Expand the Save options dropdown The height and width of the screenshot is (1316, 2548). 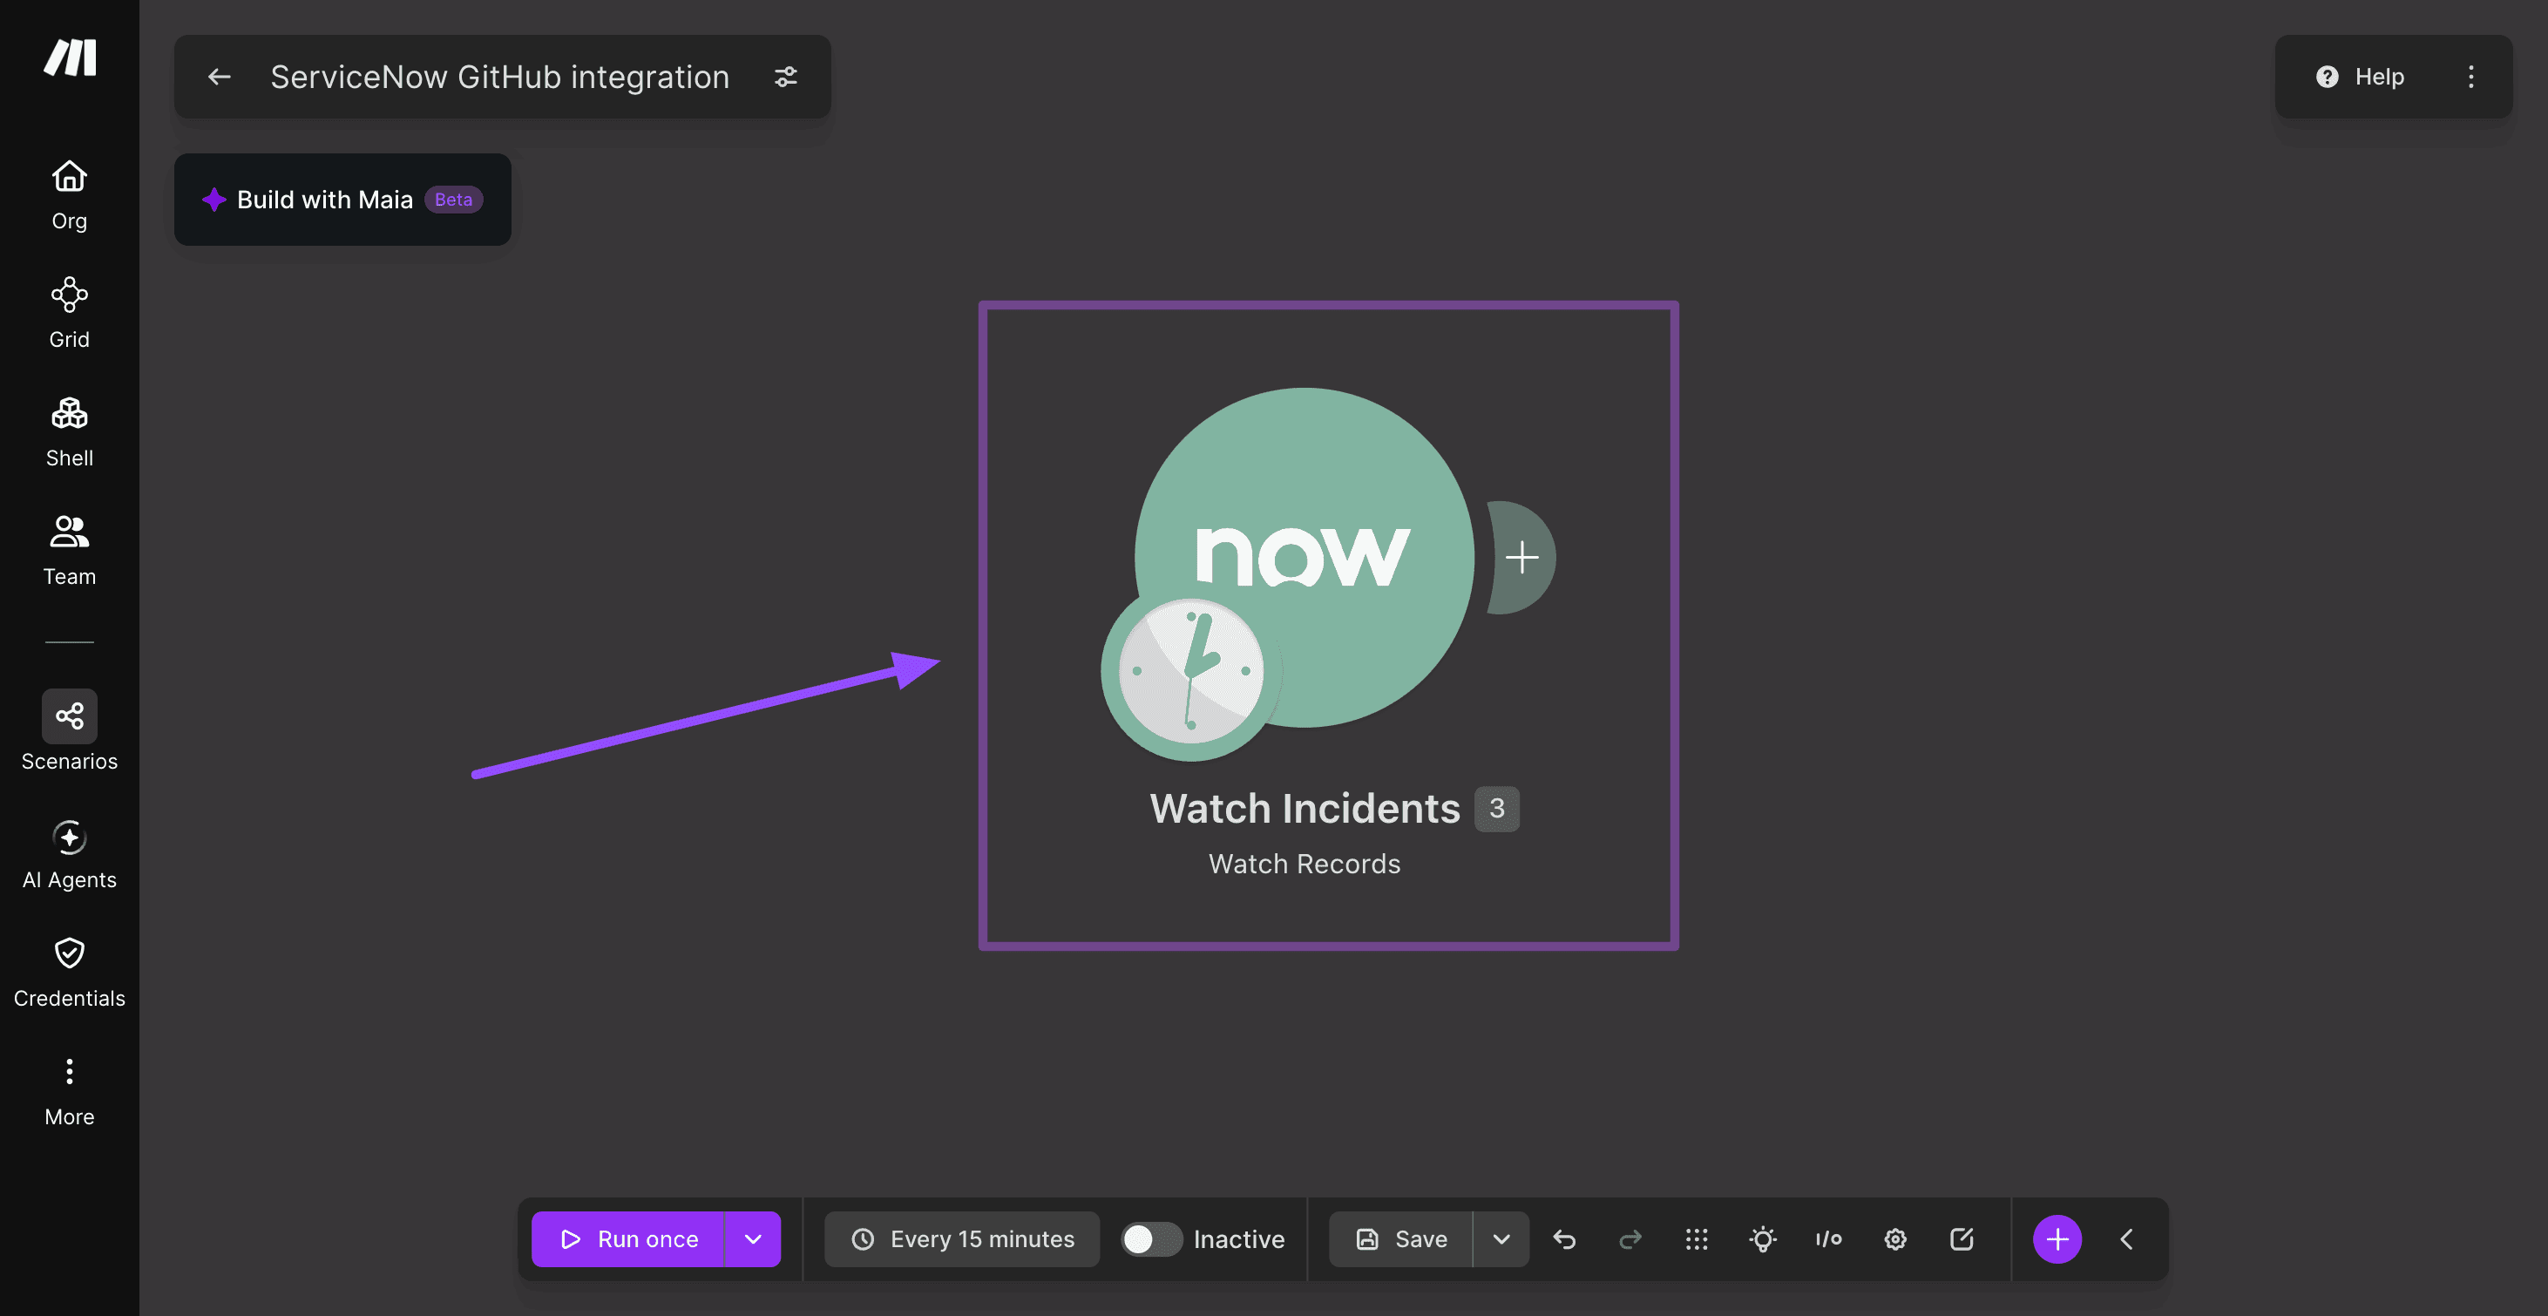[x=1501, y=1238]
